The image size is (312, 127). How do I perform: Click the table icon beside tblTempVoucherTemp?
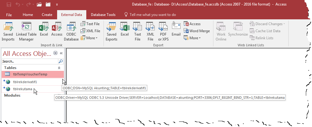tap(7, 74)
